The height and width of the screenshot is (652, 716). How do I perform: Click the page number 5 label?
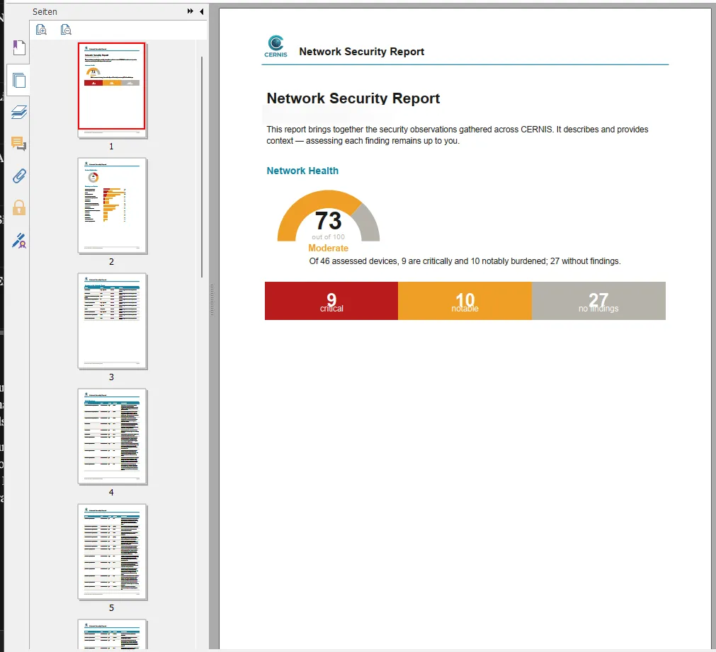click(111, 608)
